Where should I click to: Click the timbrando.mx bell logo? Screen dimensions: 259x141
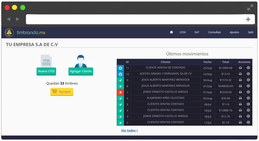[x=9, y=33]
